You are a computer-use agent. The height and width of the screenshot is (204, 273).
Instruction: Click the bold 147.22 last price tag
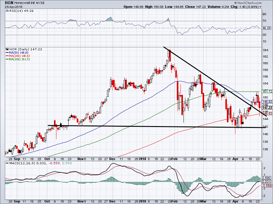(x=267, y=108)
